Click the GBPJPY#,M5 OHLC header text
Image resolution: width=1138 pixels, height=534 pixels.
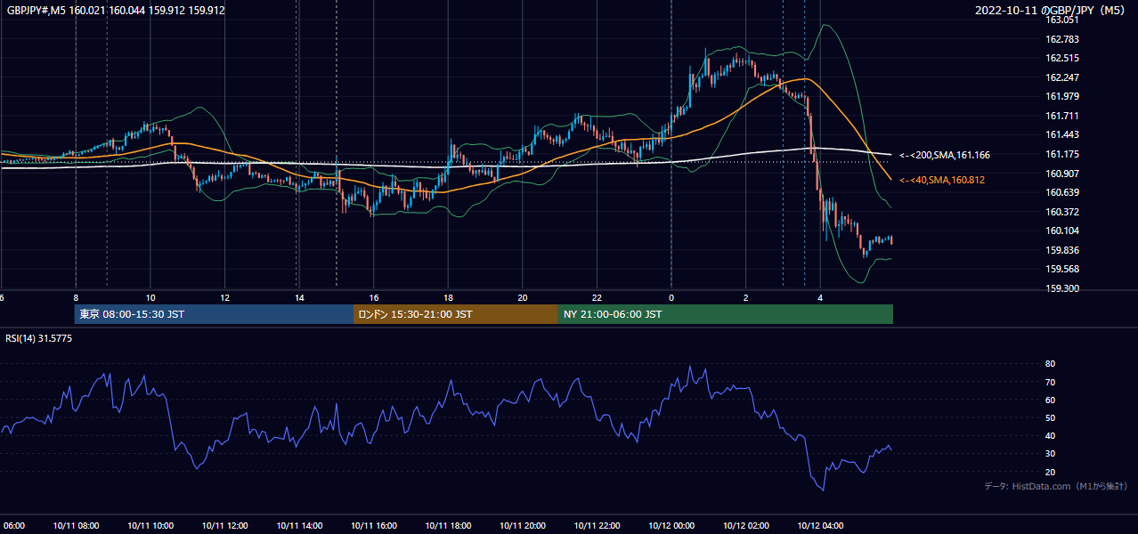tap(116, 11)
